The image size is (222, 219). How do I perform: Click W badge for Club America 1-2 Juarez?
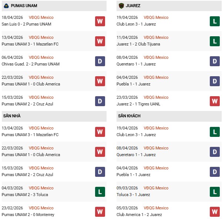point(215,212)
